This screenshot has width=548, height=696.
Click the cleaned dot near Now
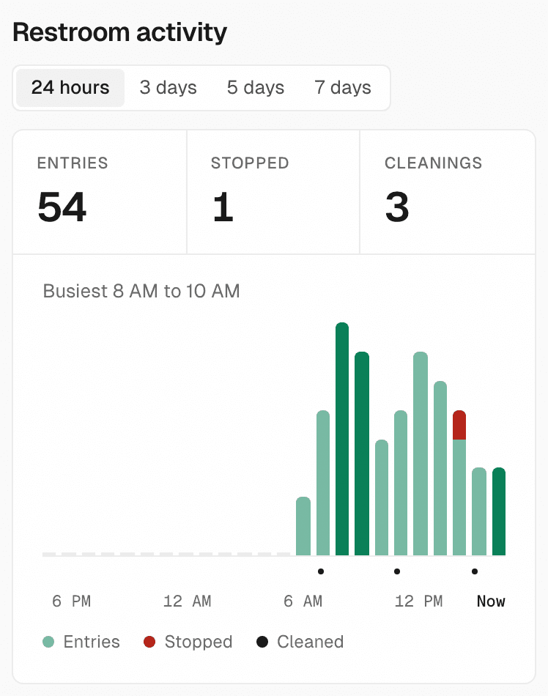[x=475, y=571]
